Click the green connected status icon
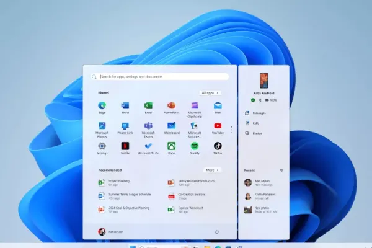 pyautogui.click(x=253, y=100)
